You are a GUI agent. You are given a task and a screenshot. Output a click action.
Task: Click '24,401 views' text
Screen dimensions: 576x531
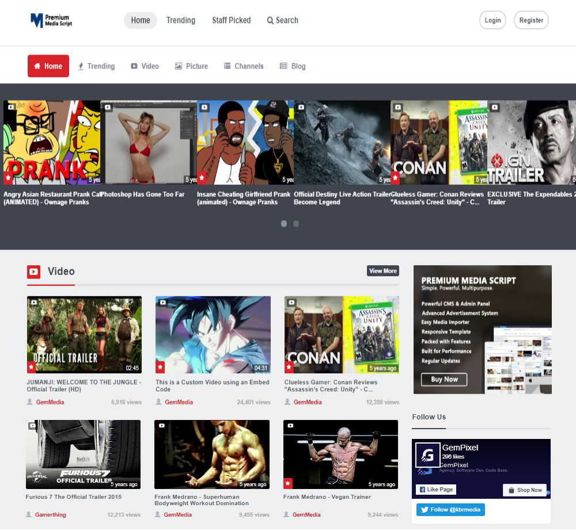pyautogui.click(x=253, y=402)
